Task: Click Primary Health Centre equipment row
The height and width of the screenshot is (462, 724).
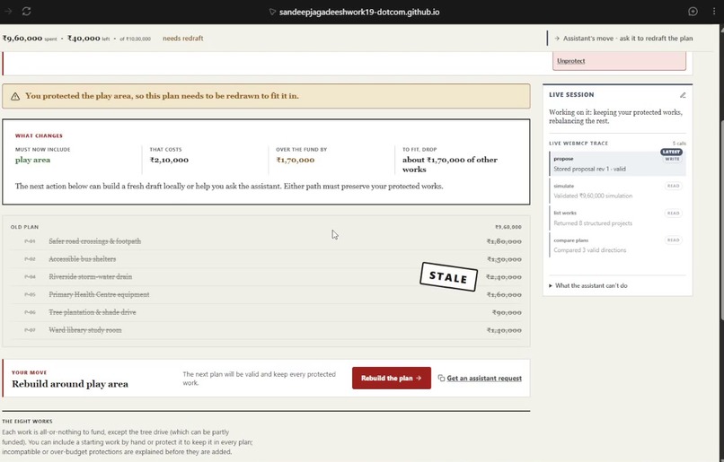Action: 266,294
